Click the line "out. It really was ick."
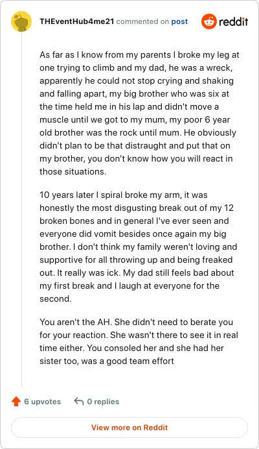This screenshot has width=259, height=449. pos(137,273)
